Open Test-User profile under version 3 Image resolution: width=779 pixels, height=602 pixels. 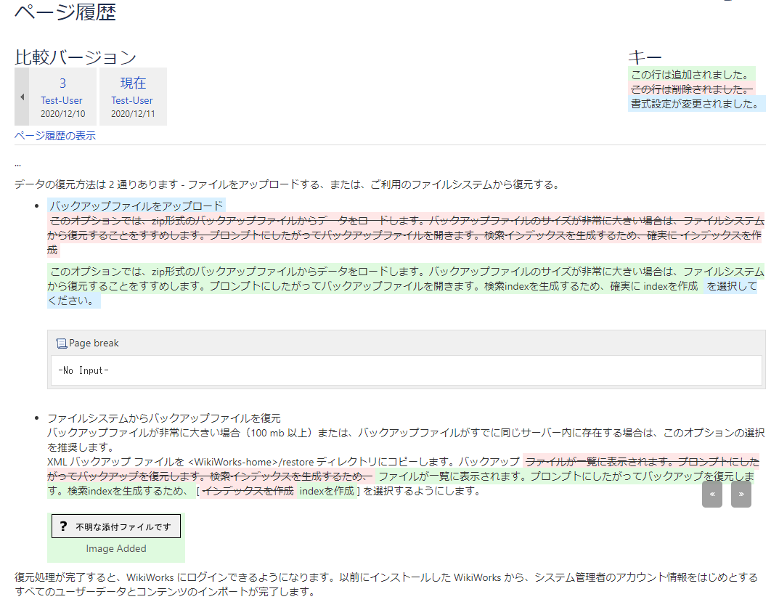(x=62, y=100)
